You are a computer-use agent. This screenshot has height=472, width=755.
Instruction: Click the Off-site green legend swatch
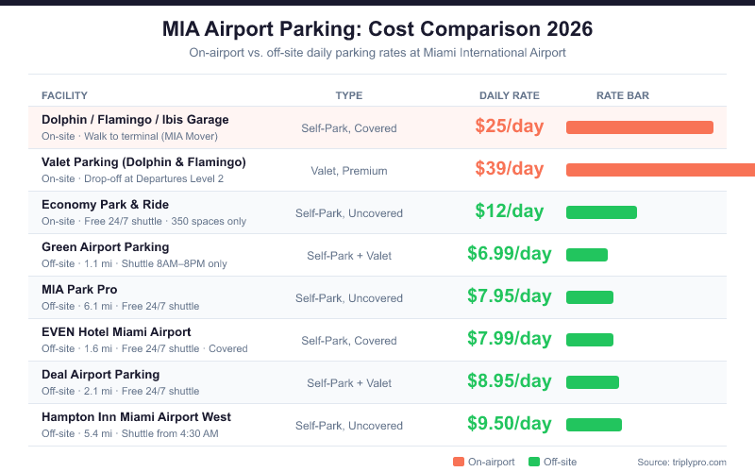[534, 462]
